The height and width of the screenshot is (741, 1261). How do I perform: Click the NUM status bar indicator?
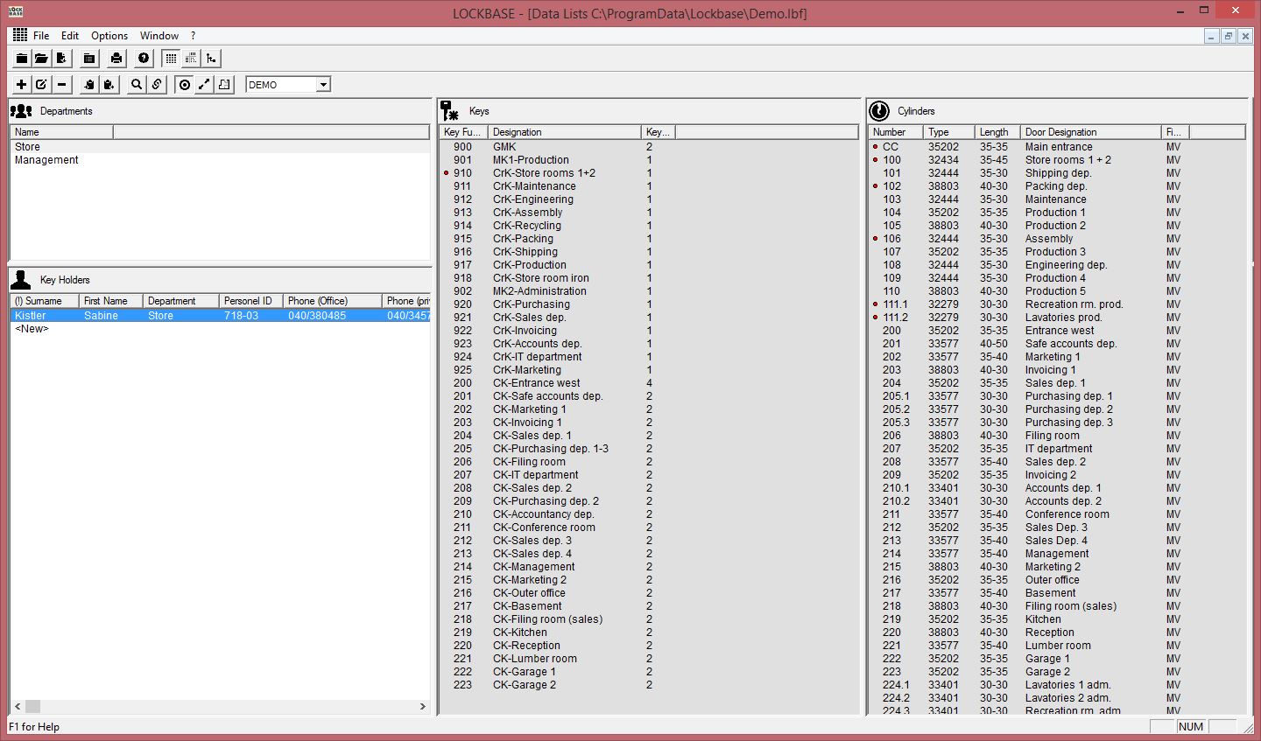point(1191,727)
